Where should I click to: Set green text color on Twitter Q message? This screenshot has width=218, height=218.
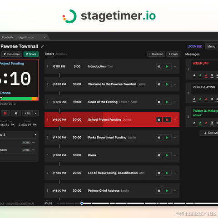pos(200,123)
